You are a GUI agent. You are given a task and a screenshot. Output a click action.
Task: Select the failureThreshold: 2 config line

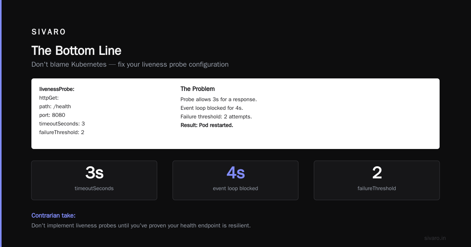click(x=62, y=133)
